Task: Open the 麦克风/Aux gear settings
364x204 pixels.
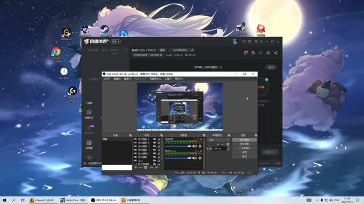Action: (x=200, y=158)
